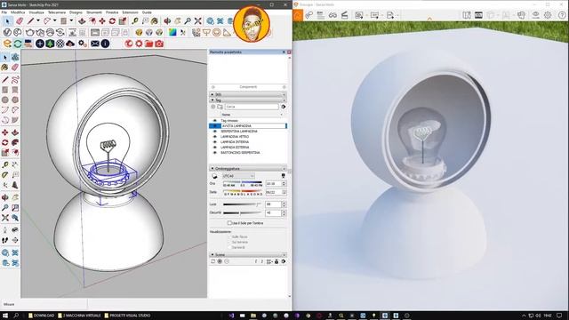Open the Visualizza menu
The width and height of the screenshot is (569, 320).
click(x=36, y=12)
